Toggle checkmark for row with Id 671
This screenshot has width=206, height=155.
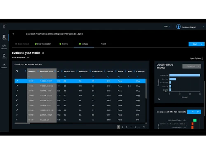pyautogui.click(x=17, y=105)
